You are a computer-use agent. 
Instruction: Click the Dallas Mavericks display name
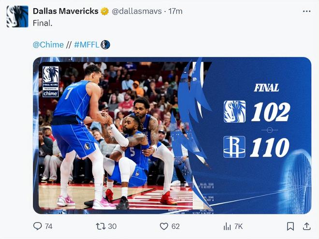pyautogui.click(x=65, y=11)
